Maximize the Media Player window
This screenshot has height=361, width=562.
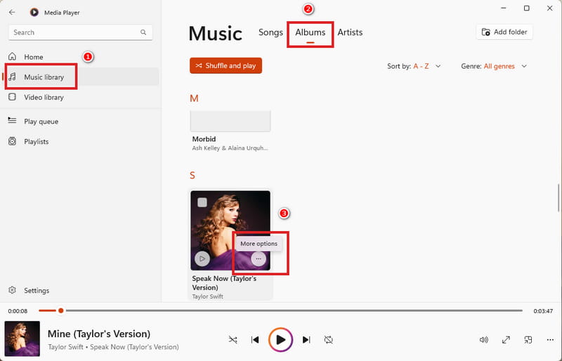[526, 8]
